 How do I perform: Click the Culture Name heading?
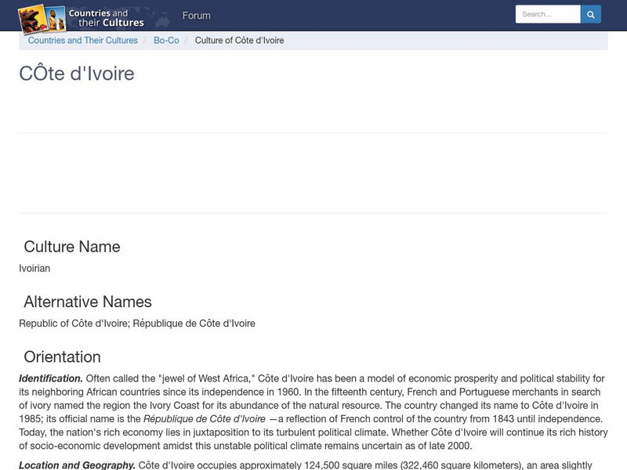tap(72, 247)
